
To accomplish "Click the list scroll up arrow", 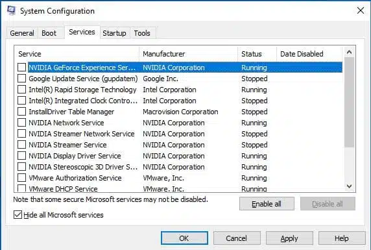I will coord(349,52).
